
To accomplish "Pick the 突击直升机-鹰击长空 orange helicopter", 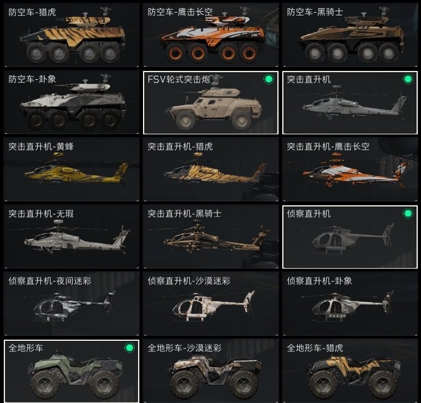I will (350, 170).
